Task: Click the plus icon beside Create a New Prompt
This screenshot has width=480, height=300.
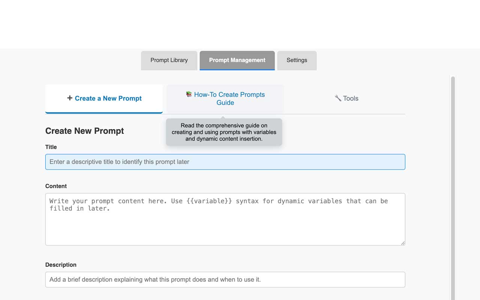Action: (70, 98)
